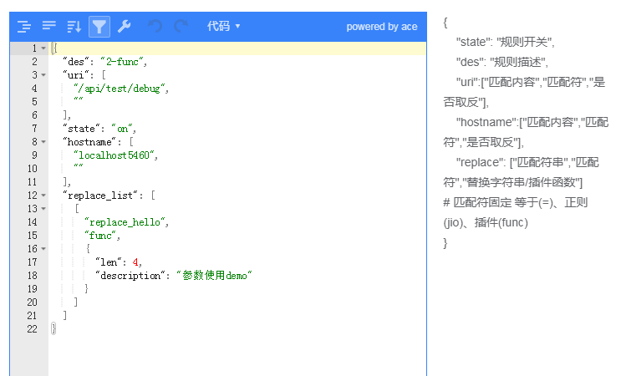Screen dimensions: 621x376
Task: Click the repair JSON wrench icon
Action: pos(125,27)
